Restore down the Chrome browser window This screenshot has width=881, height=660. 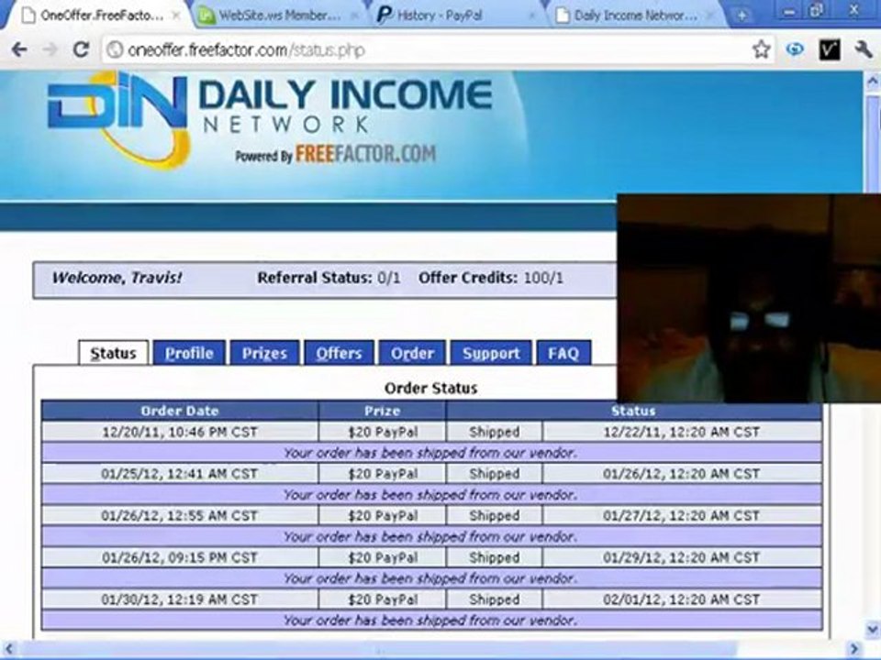coord(818,11)
